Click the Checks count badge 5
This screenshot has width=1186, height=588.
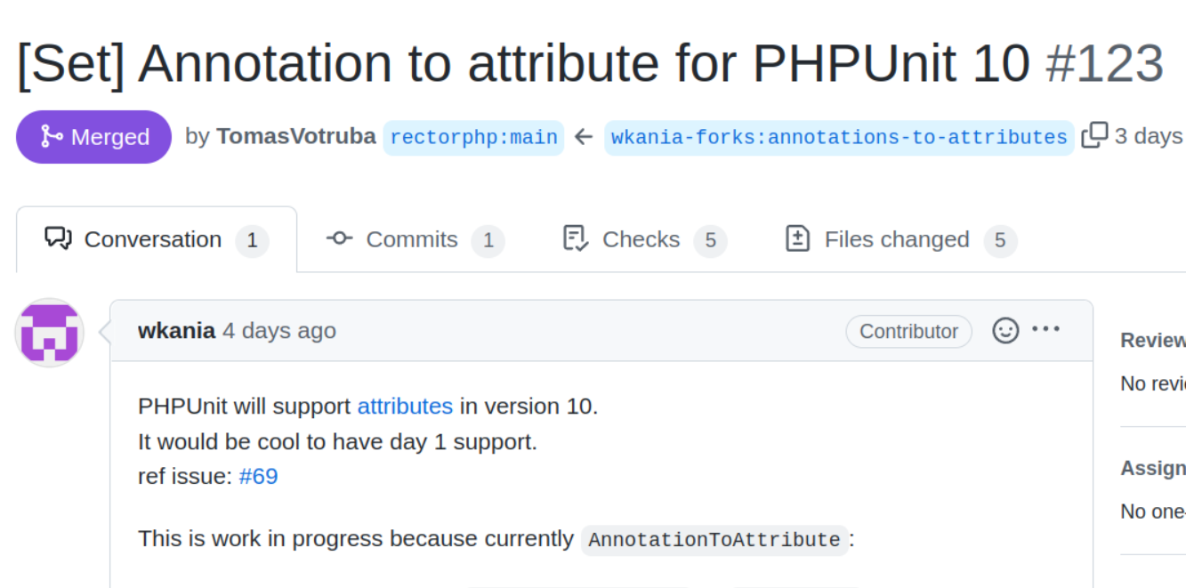point(710,240)
